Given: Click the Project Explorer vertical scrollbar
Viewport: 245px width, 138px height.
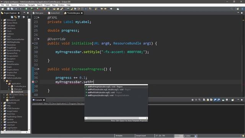Looking at the screenshot, I should 29,75.
